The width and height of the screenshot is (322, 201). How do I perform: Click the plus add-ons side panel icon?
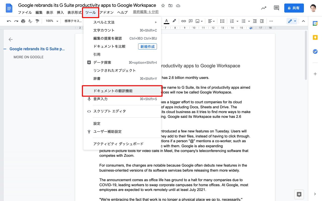pos(315,74)
